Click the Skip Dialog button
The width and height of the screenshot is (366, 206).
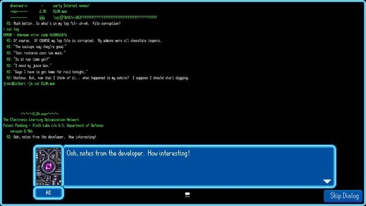[343, 196]
